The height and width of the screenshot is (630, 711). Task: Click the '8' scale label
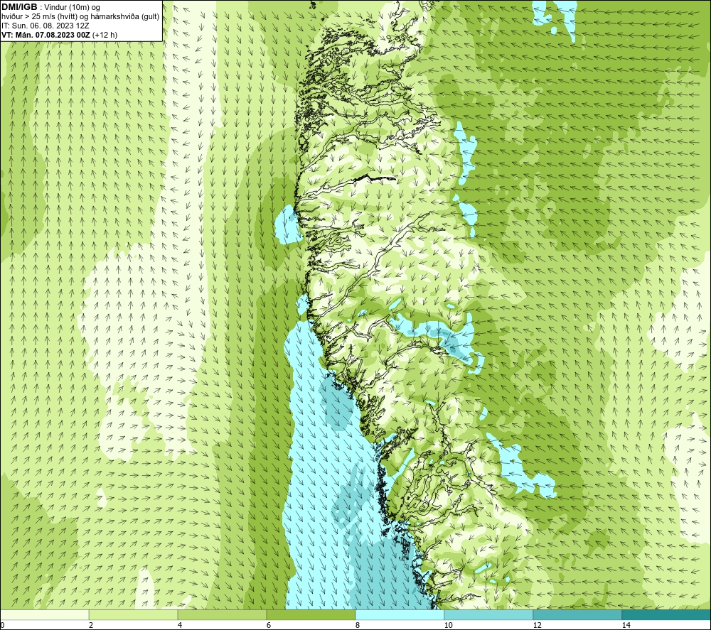358,626
